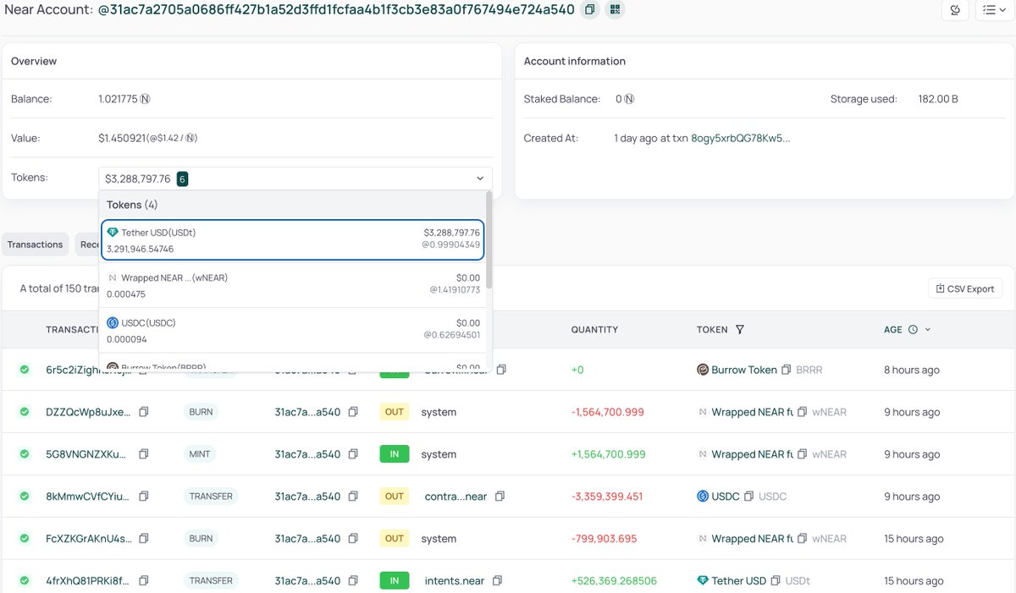Open the TOKEN column filter icon
Screen dimensions: 1016x593
pos(740,330)
